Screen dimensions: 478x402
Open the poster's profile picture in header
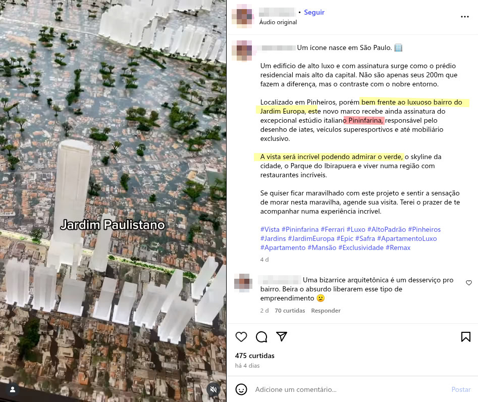243,17
